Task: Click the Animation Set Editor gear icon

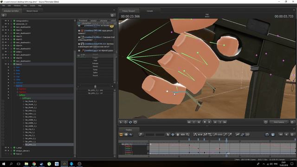Action: (112, 15)
